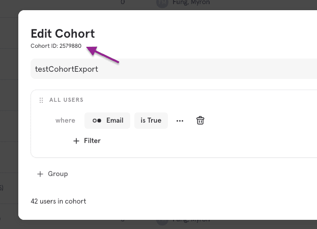Add a new Filter to the group

87,141
